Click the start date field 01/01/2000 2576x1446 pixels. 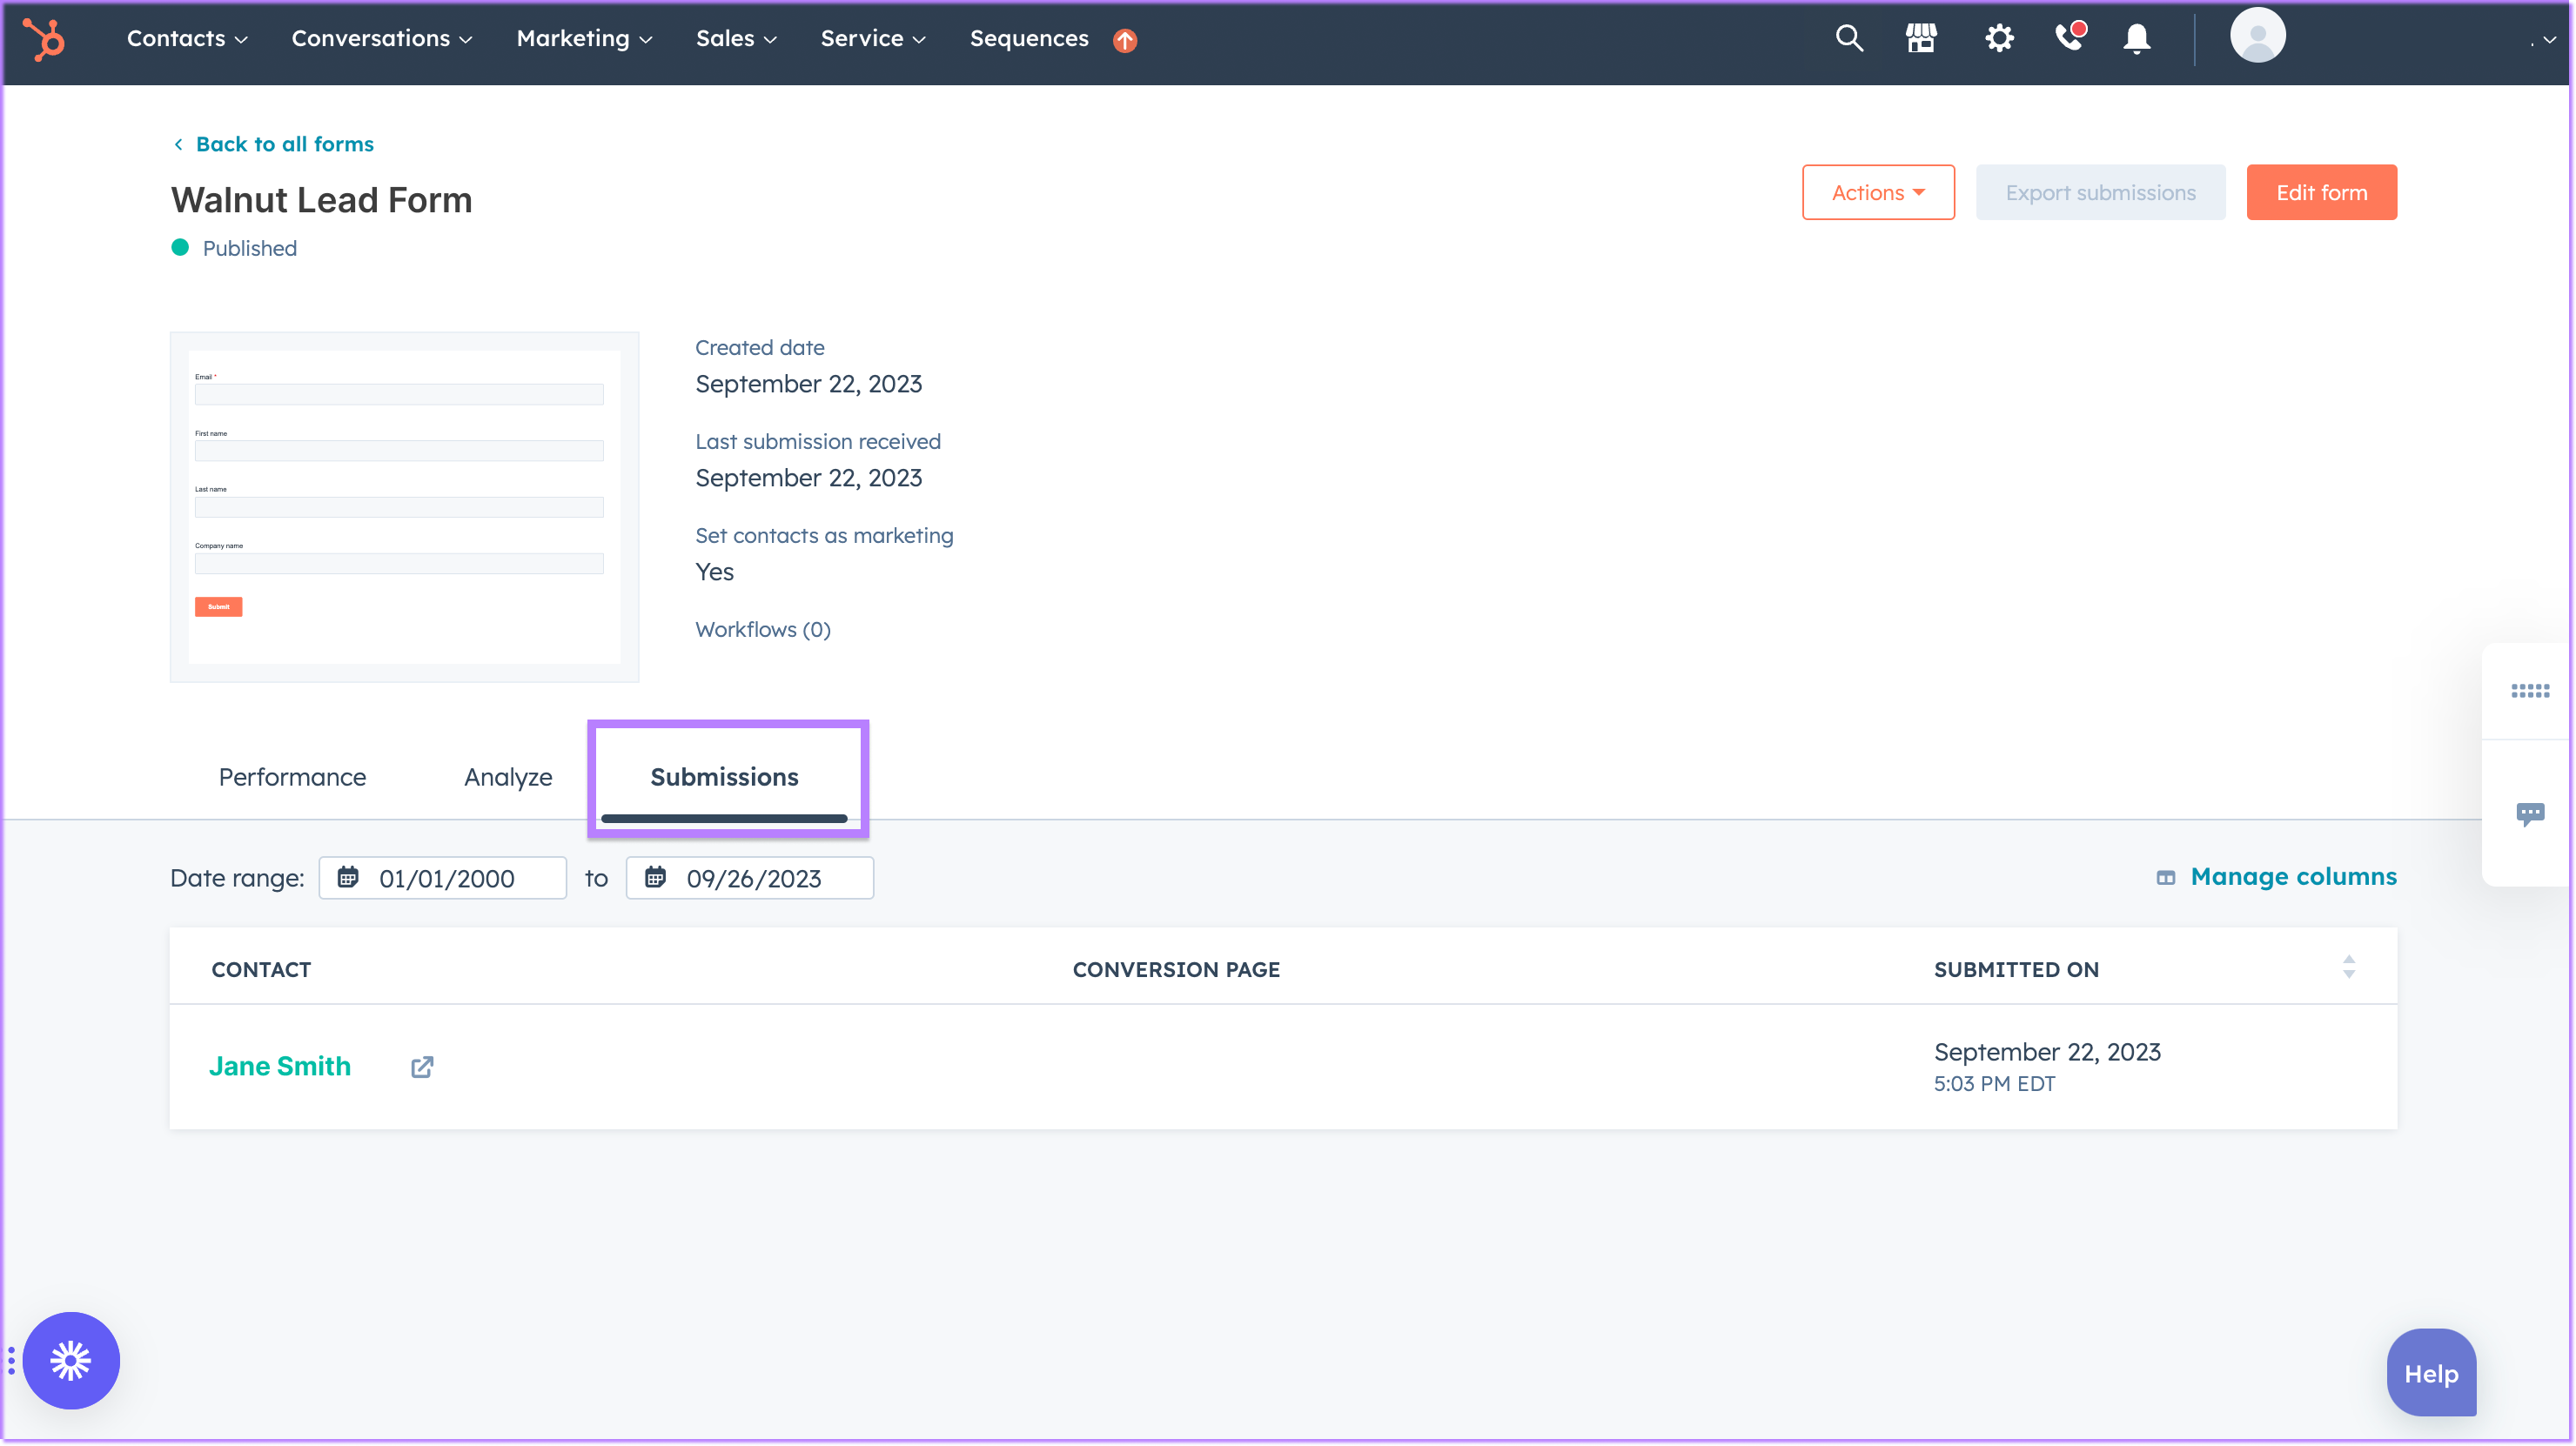[x=442, y=878]
